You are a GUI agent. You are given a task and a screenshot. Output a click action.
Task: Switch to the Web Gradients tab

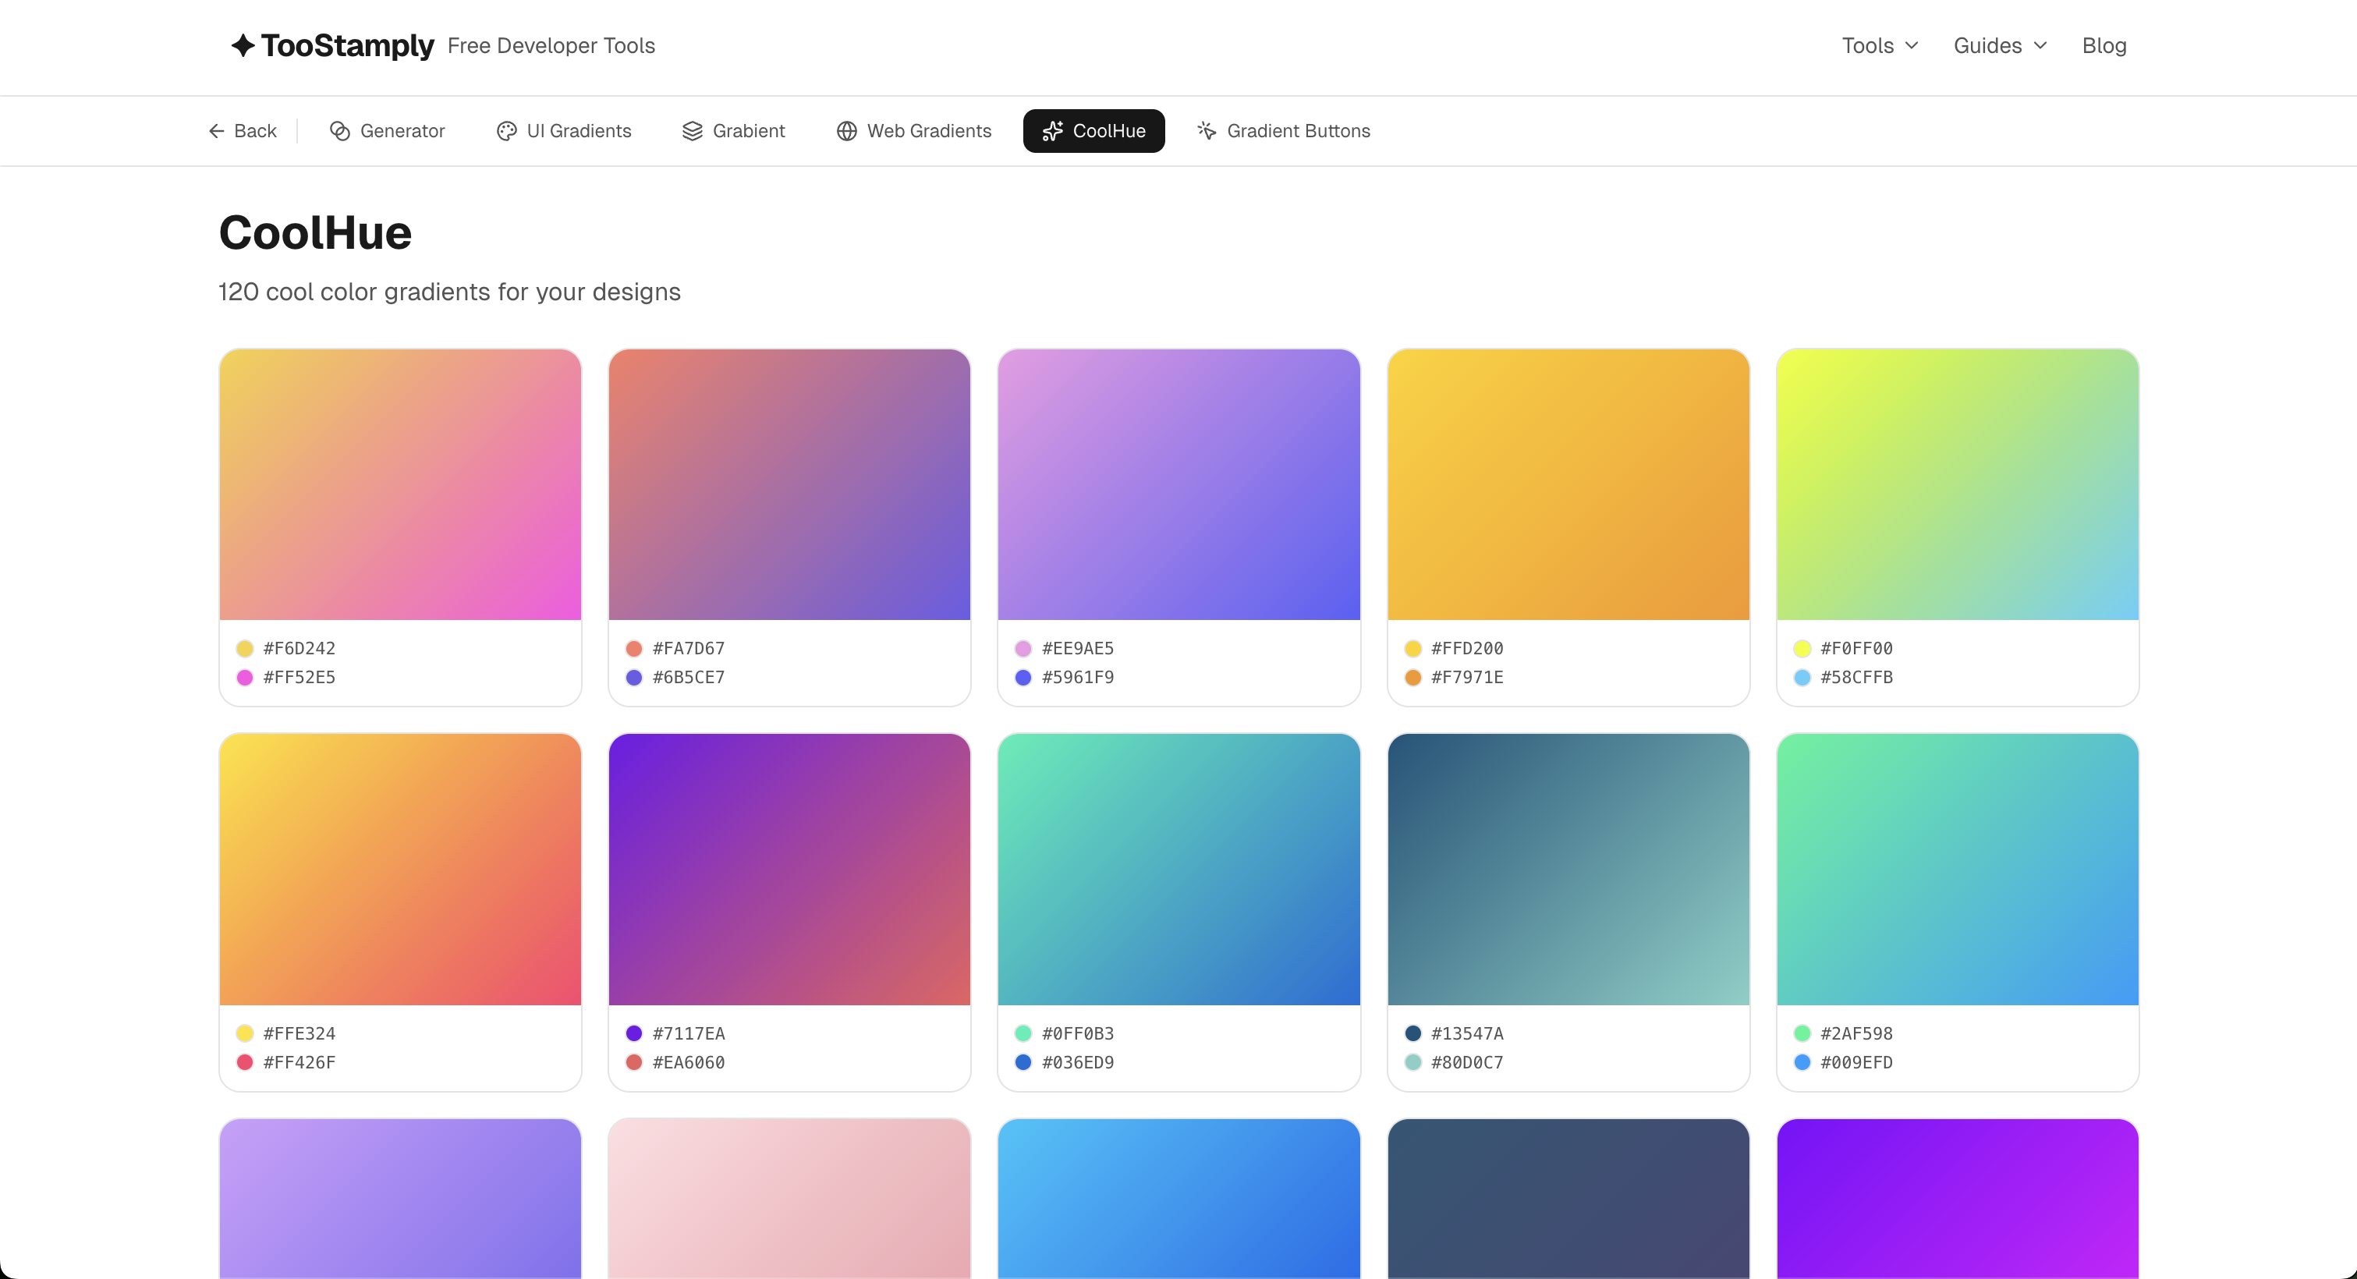(914, 131)
